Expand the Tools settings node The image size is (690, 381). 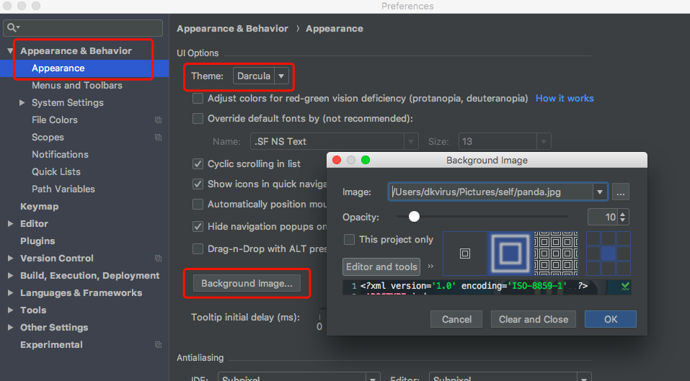tap(10, 310)
